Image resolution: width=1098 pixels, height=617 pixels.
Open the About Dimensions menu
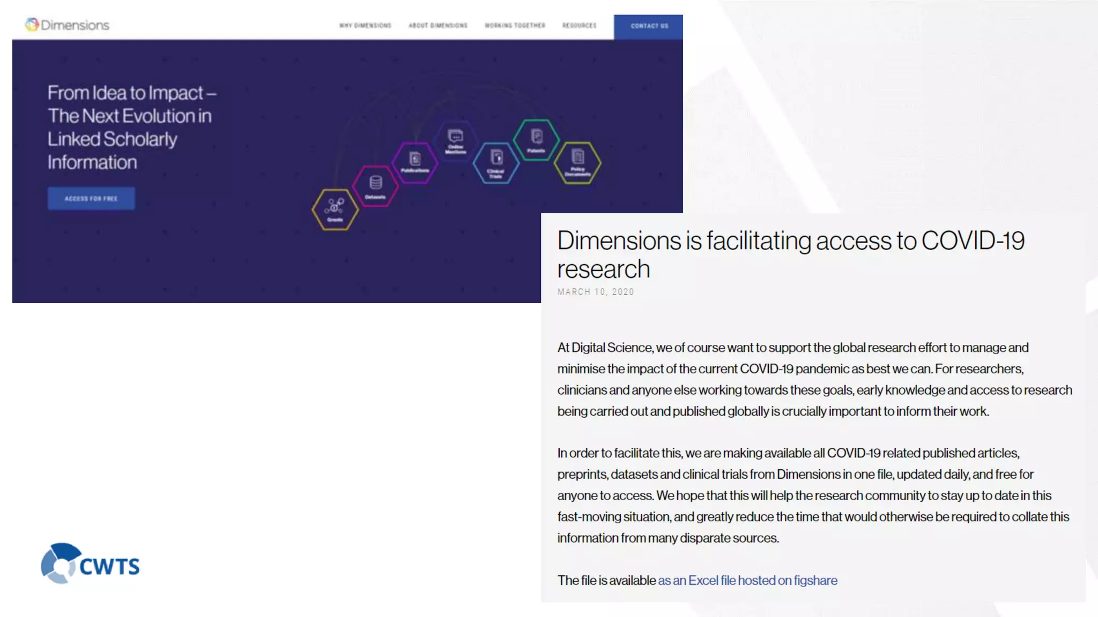(438, 26)
